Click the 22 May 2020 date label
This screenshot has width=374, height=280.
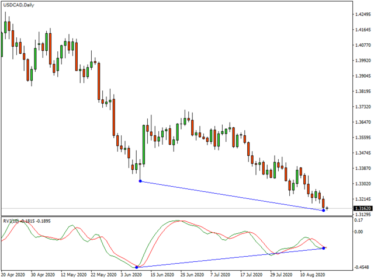(103, 275)
